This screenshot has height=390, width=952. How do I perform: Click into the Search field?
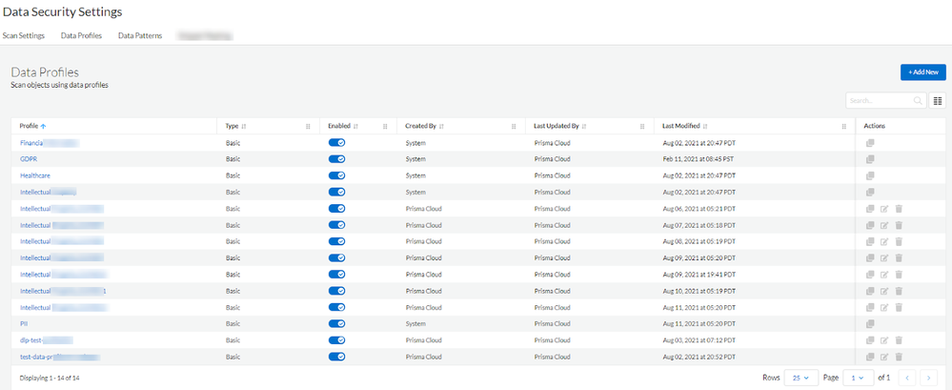click(x=881, y=100)
